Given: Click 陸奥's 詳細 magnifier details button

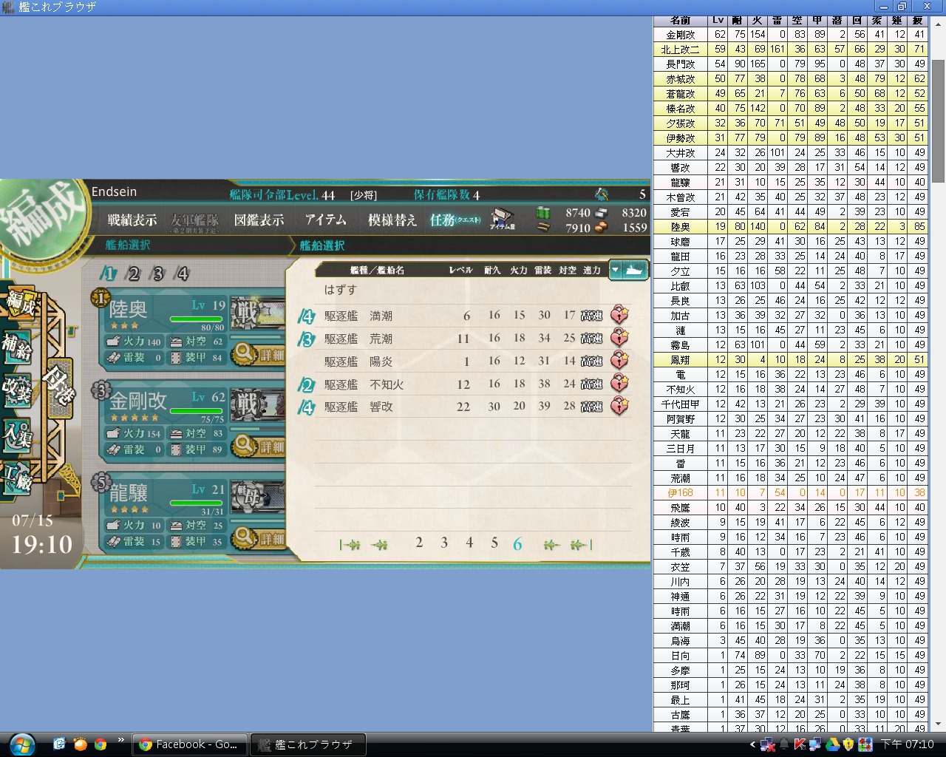Looking at the screenshot, I should (258, 354).
